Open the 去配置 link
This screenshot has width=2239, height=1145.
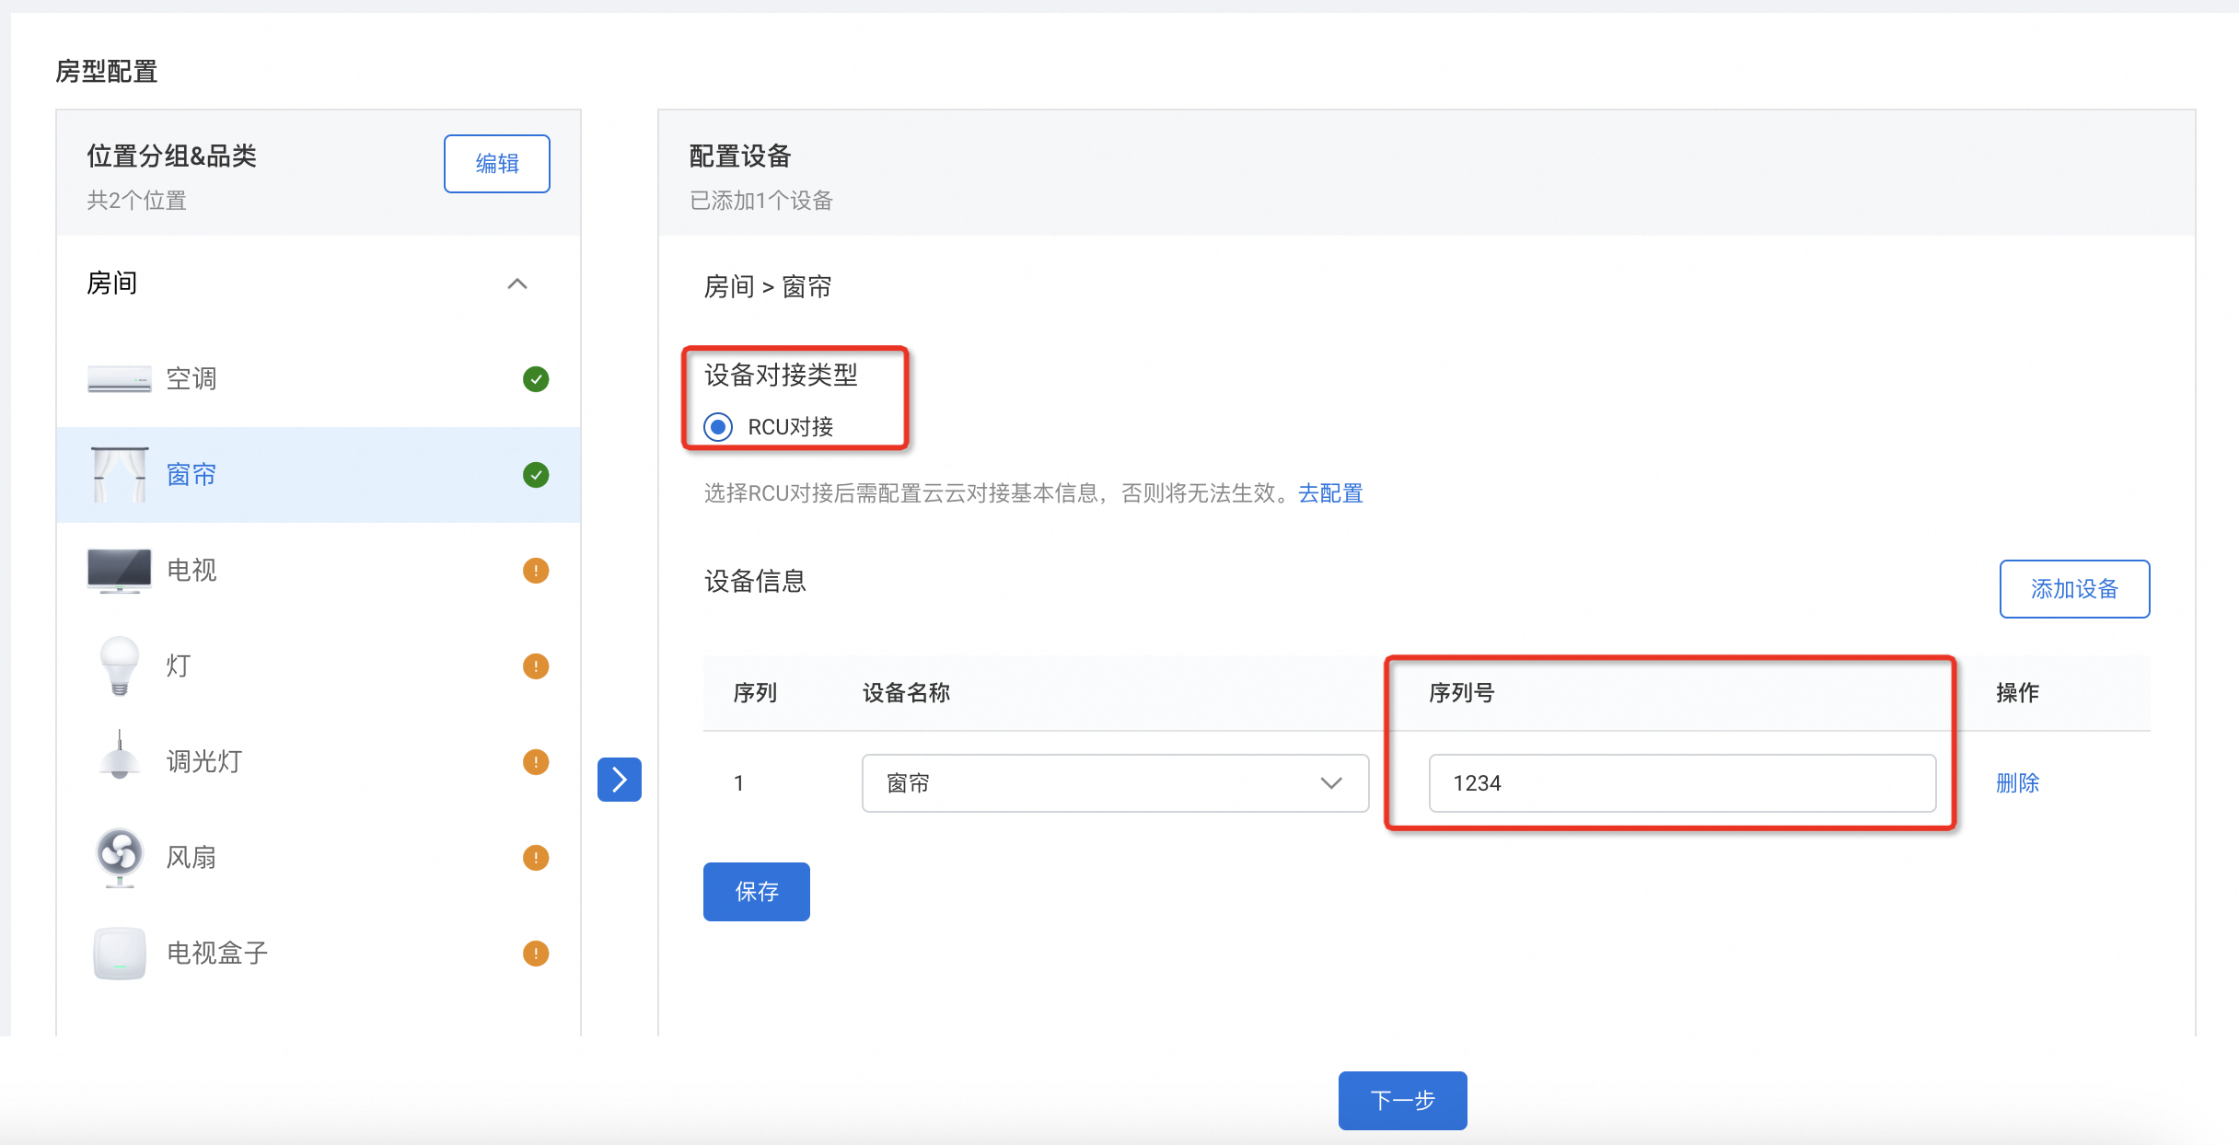tap(1330, 493)
